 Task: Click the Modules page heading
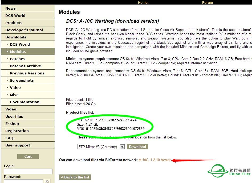(x=69, y=12)
